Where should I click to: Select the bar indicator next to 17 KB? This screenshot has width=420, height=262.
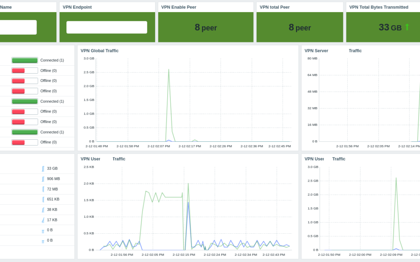pyautogui.click(x=43, y=220)
